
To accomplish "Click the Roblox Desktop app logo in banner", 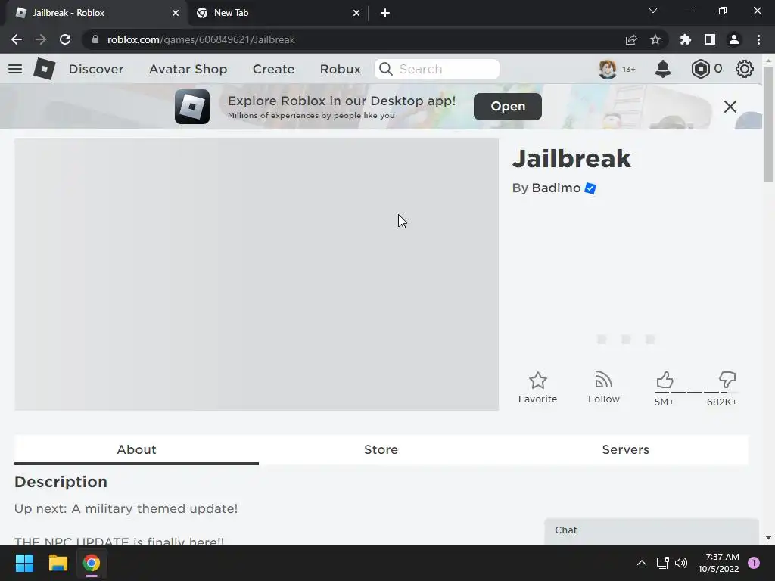I will 192,106.
